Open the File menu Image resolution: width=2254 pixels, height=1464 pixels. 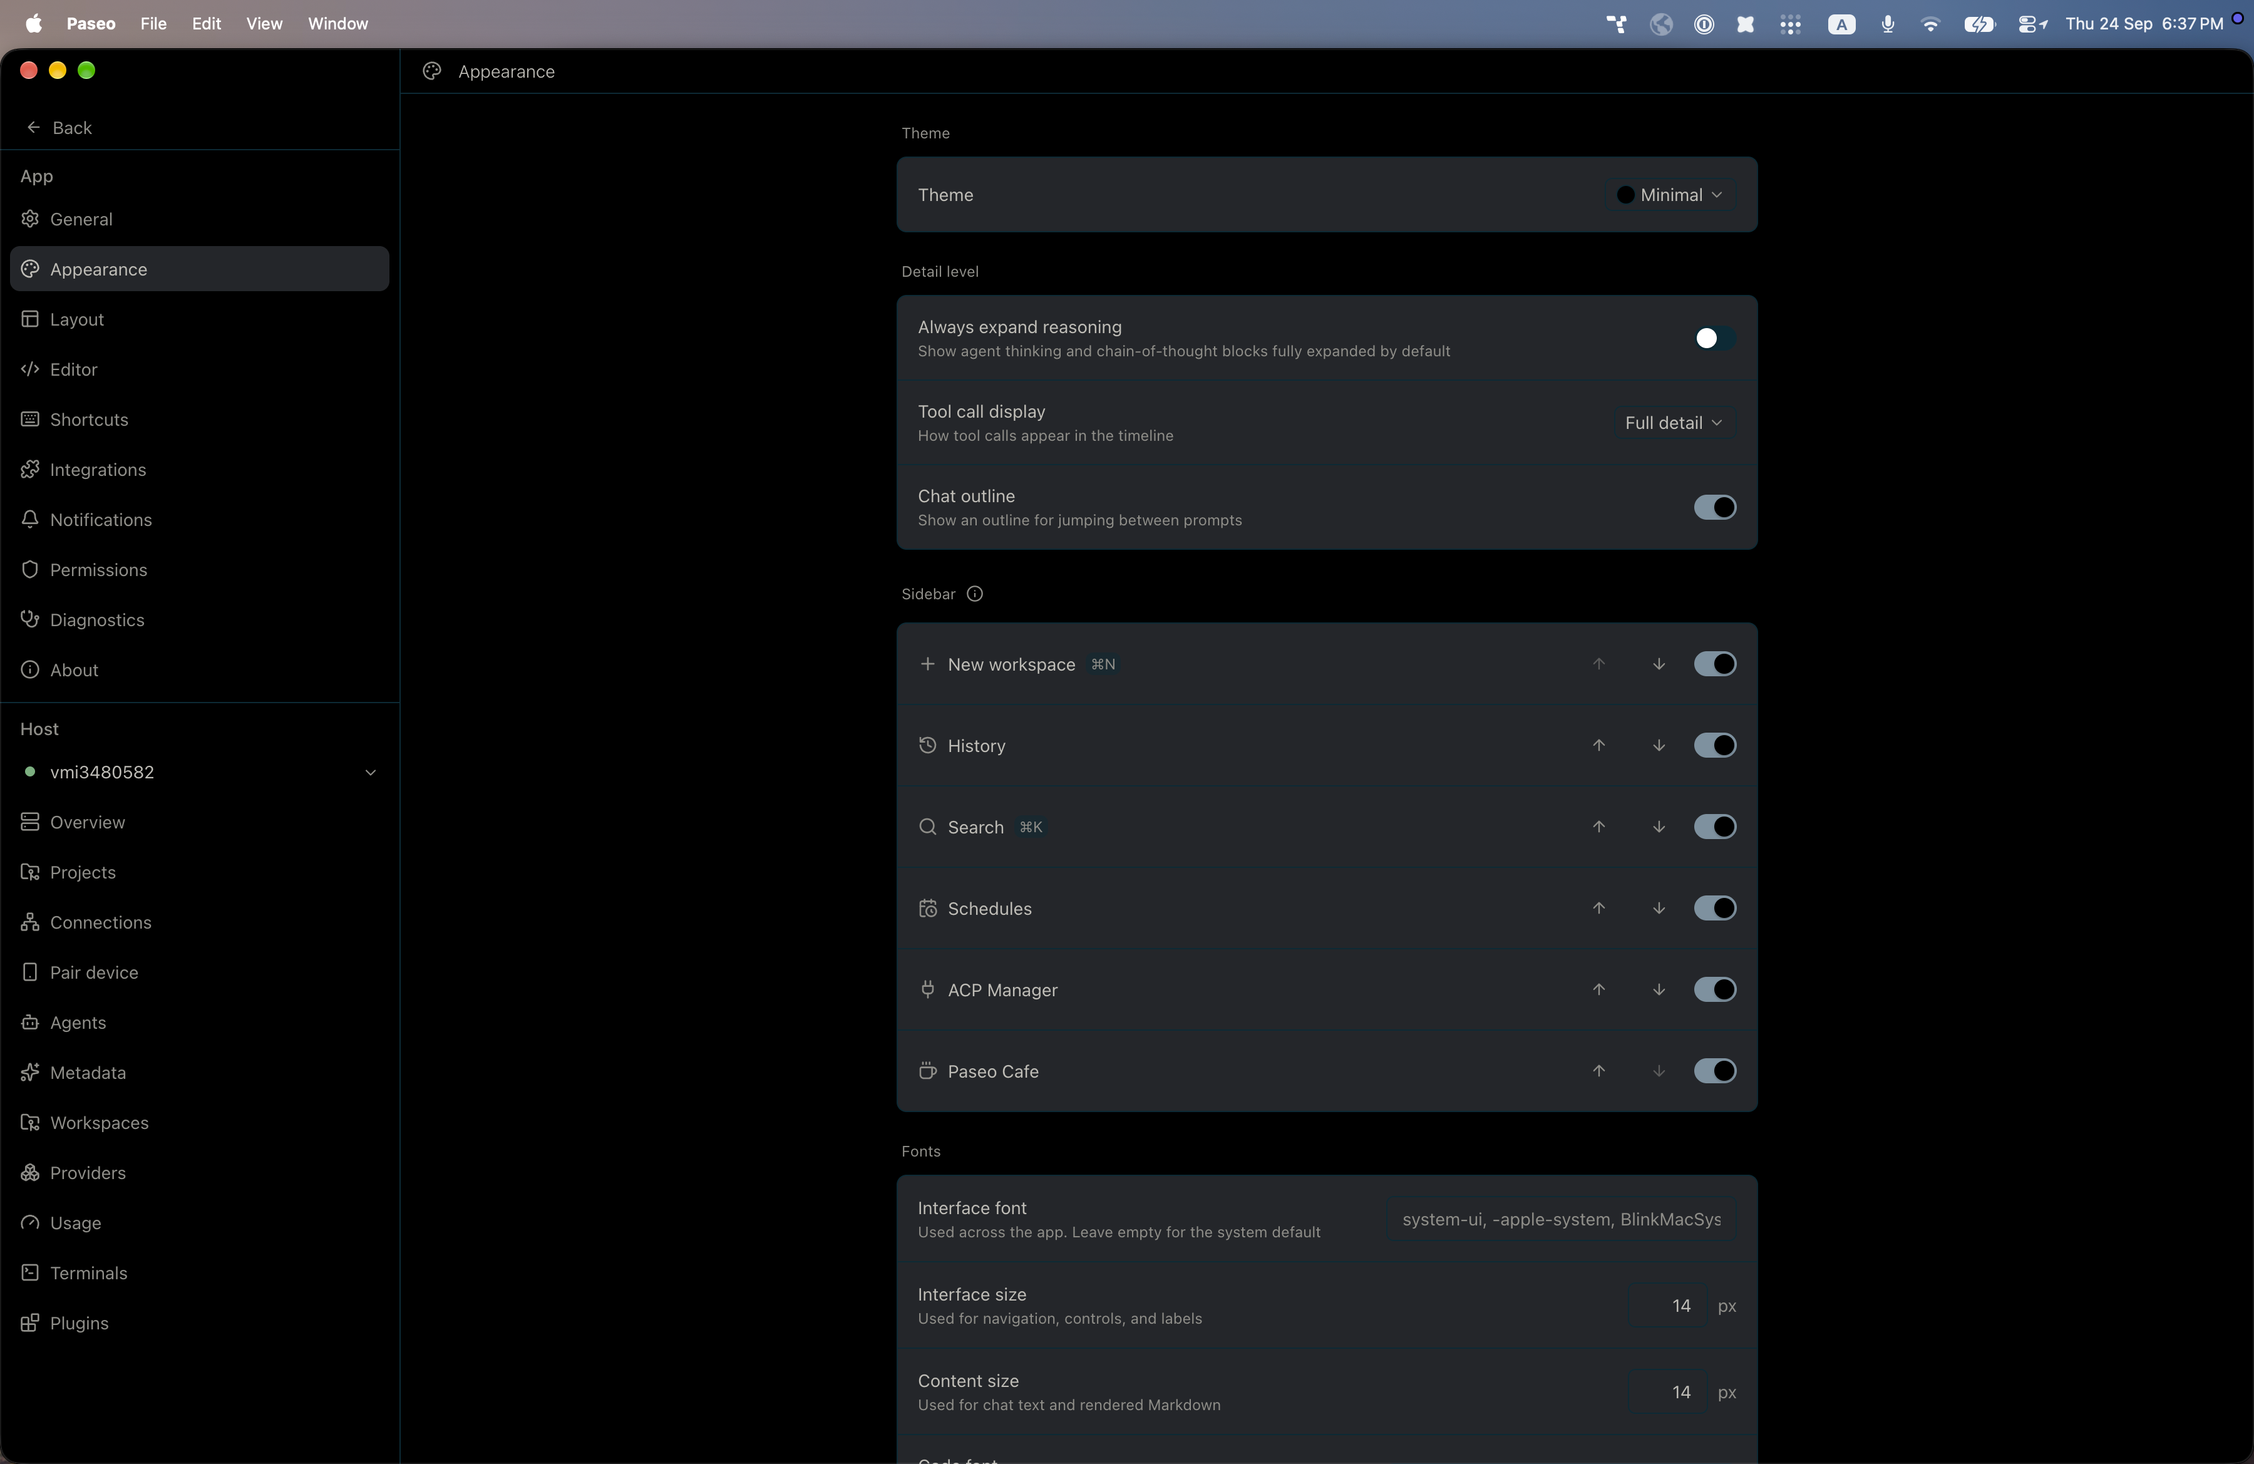pos(153,24)
